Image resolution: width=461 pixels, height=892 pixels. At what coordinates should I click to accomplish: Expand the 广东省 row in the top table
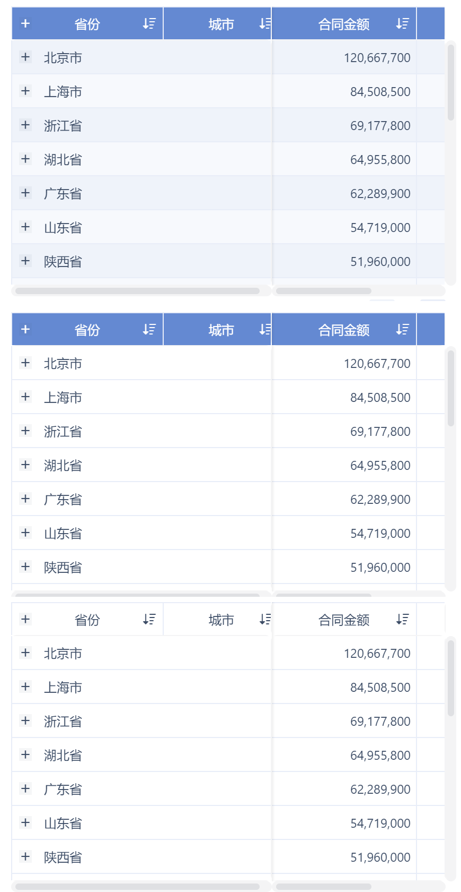click(25, 193)
